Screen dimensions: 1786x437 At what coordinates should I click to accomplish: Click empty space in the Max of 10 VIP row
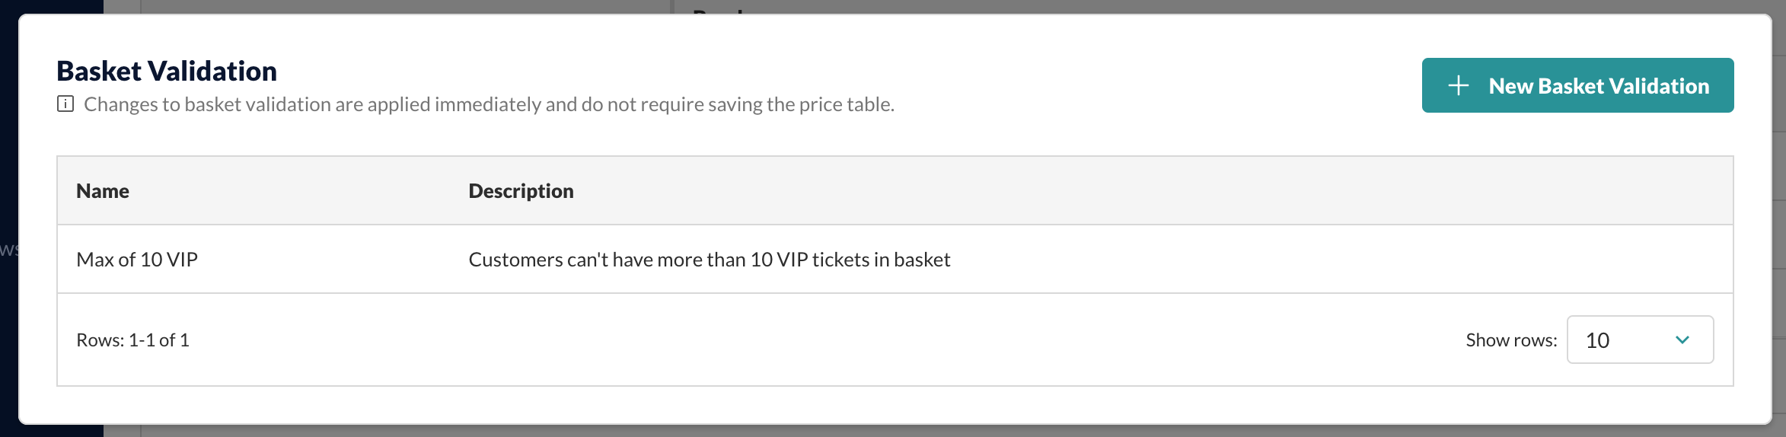(x=1332, y=260)
